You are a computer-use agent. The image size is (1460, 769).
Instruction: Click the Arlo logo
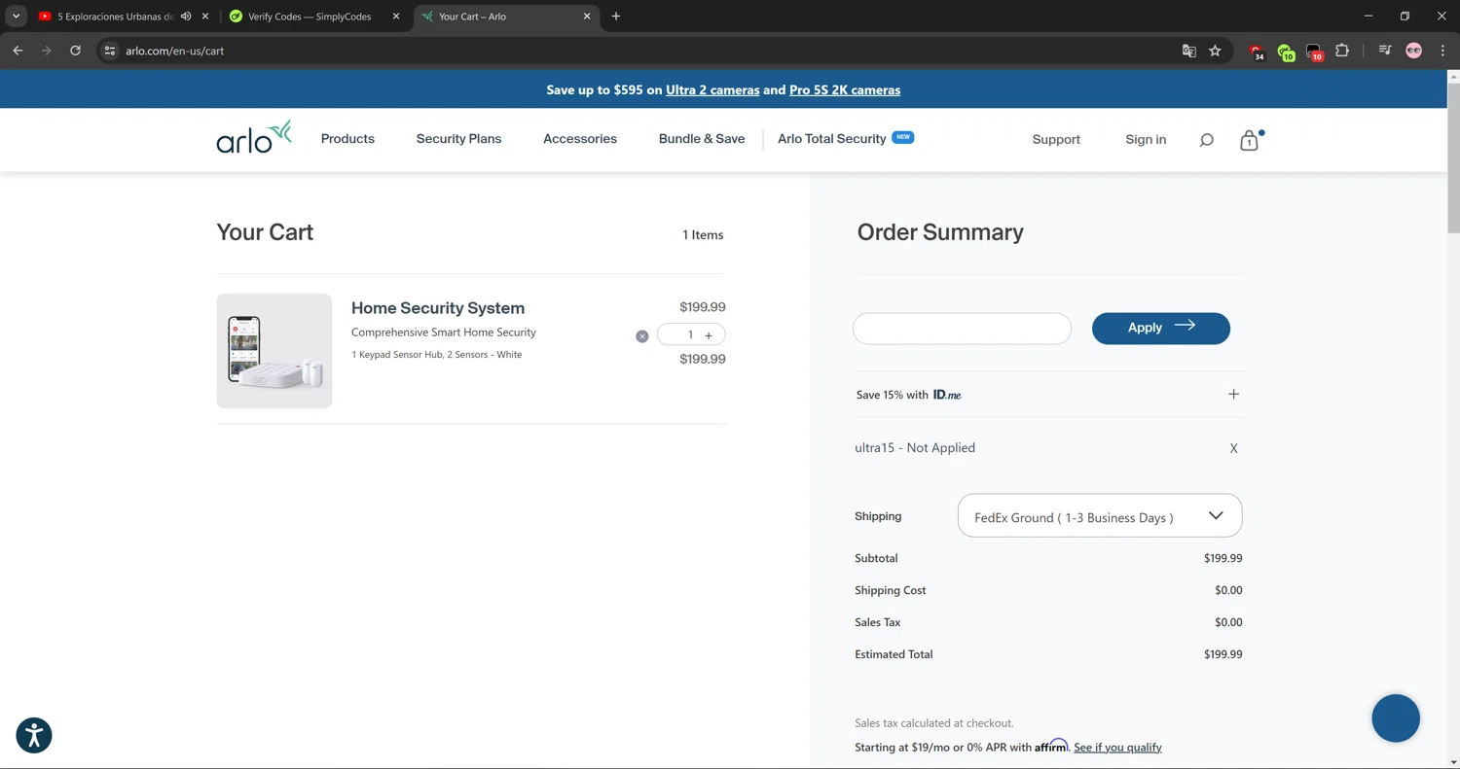(x=254, y=137)
